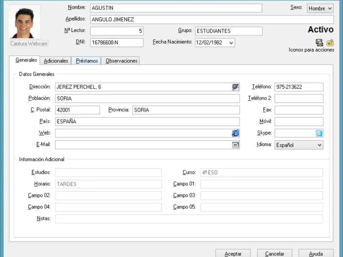Click the Campo 05 input field
Viewport: 343px width, 257px height.
262,207
